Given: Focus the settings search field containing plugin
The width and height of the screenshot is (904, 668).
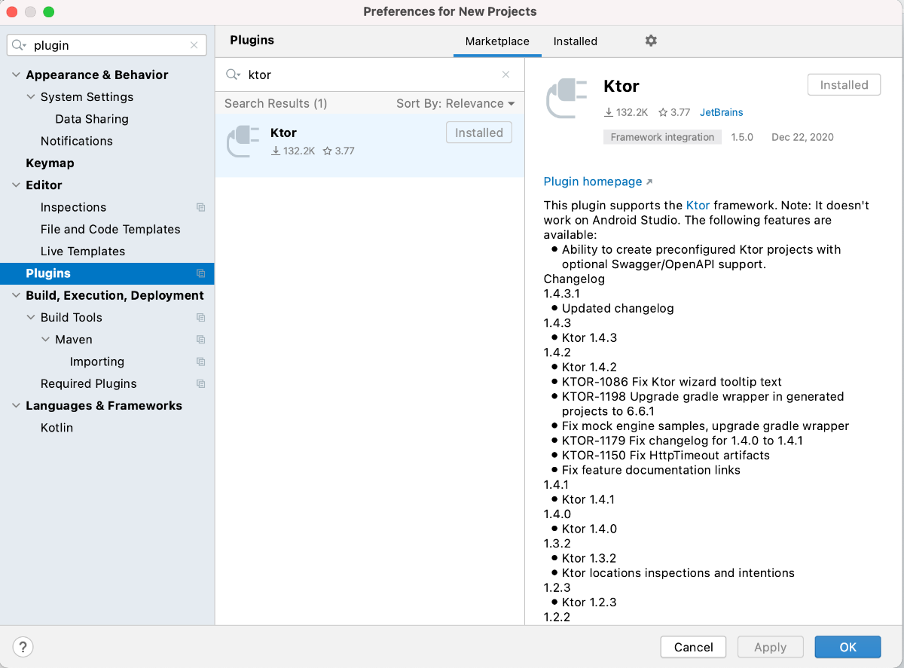Looking at the screenshot, I should coord(107,45).
